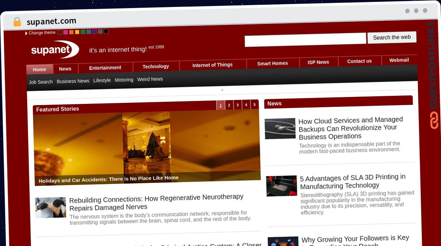Click 'it's an internet thing!' tagline

118,50
